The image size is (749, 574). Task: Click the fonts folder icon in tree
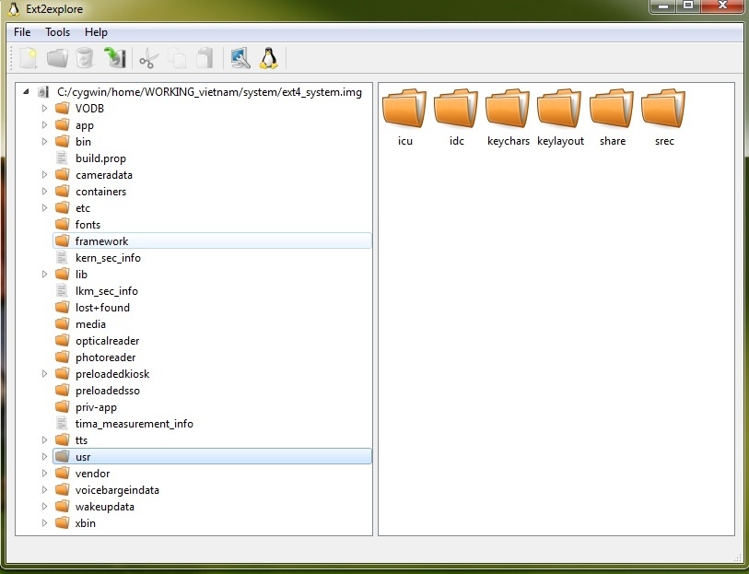click(62, 224)
